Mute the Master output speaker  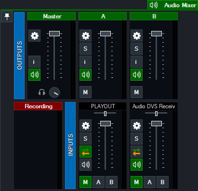coord(34,75)
